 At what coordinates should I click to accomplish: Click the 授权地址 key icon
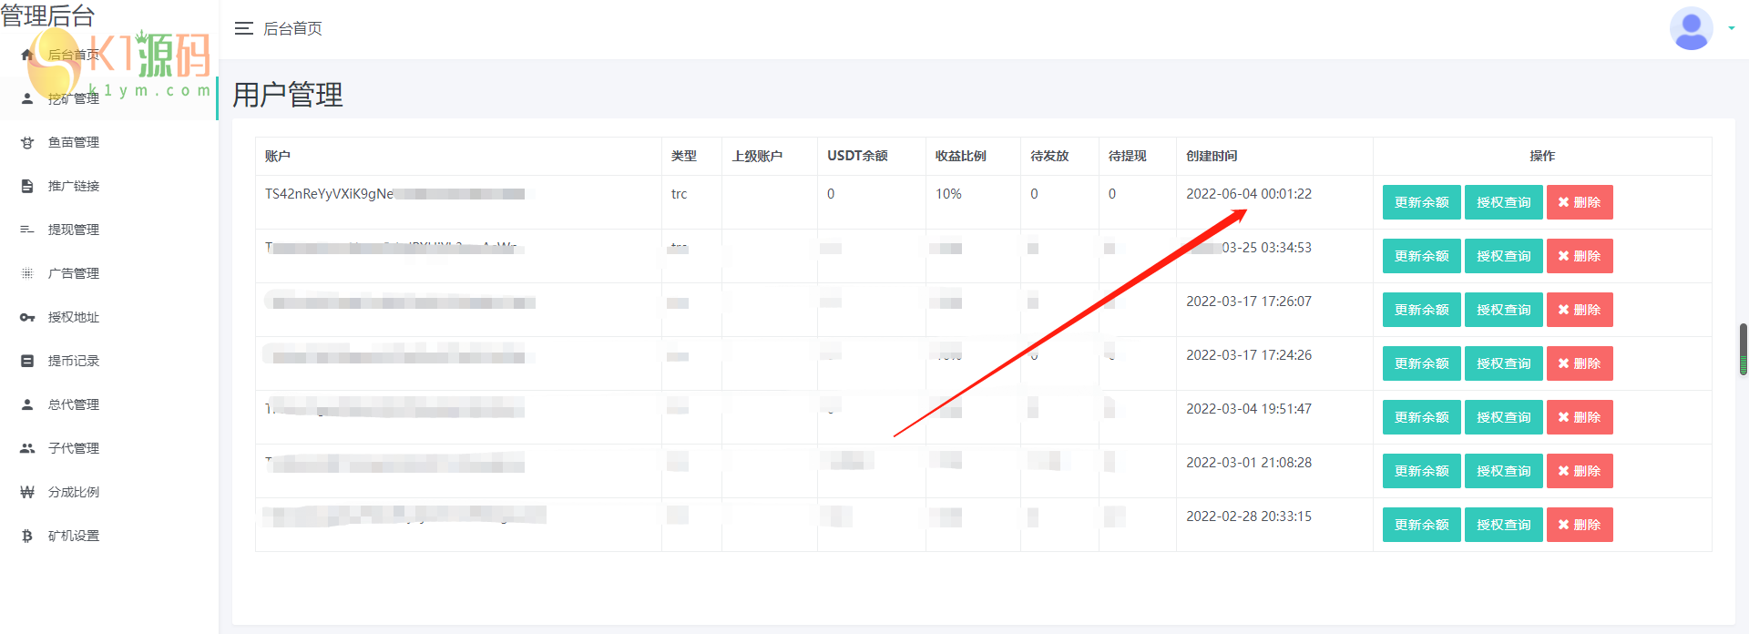[x=27, y=318]
